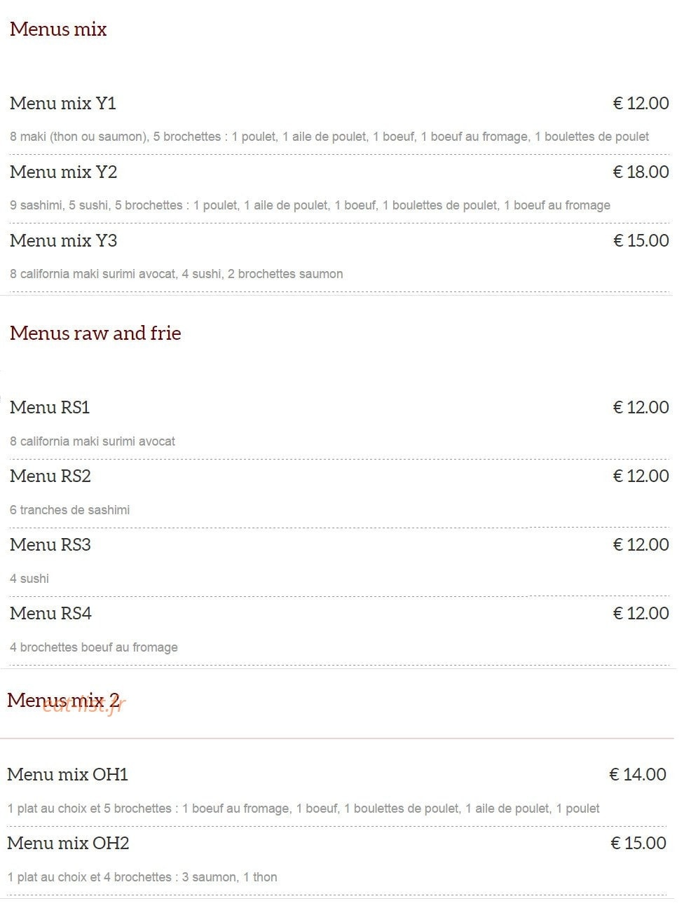Click the Menus mix 2 heading
The width and height of the screenshot is (684, 915).
[x=63, y=701]
